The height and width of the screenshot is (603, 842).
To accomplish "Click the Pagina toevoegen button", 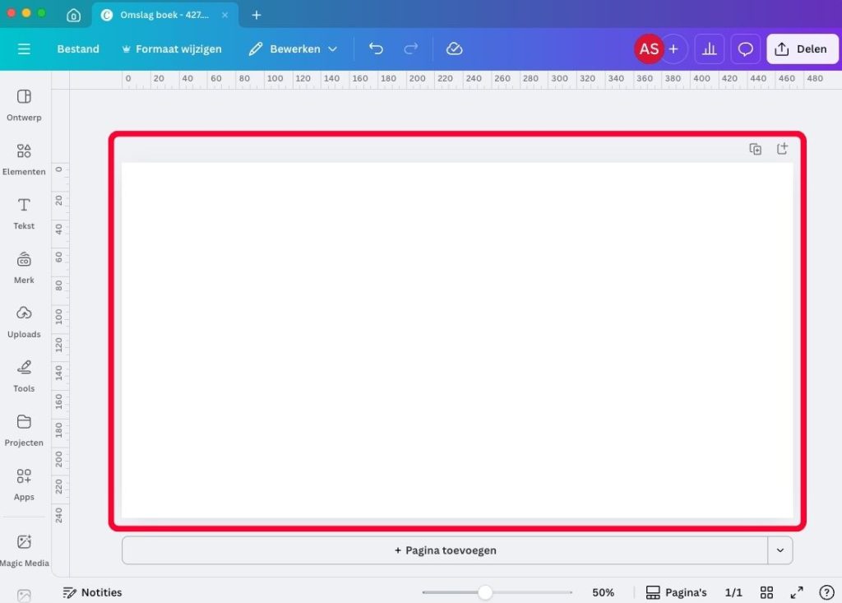I will (445, 550).
